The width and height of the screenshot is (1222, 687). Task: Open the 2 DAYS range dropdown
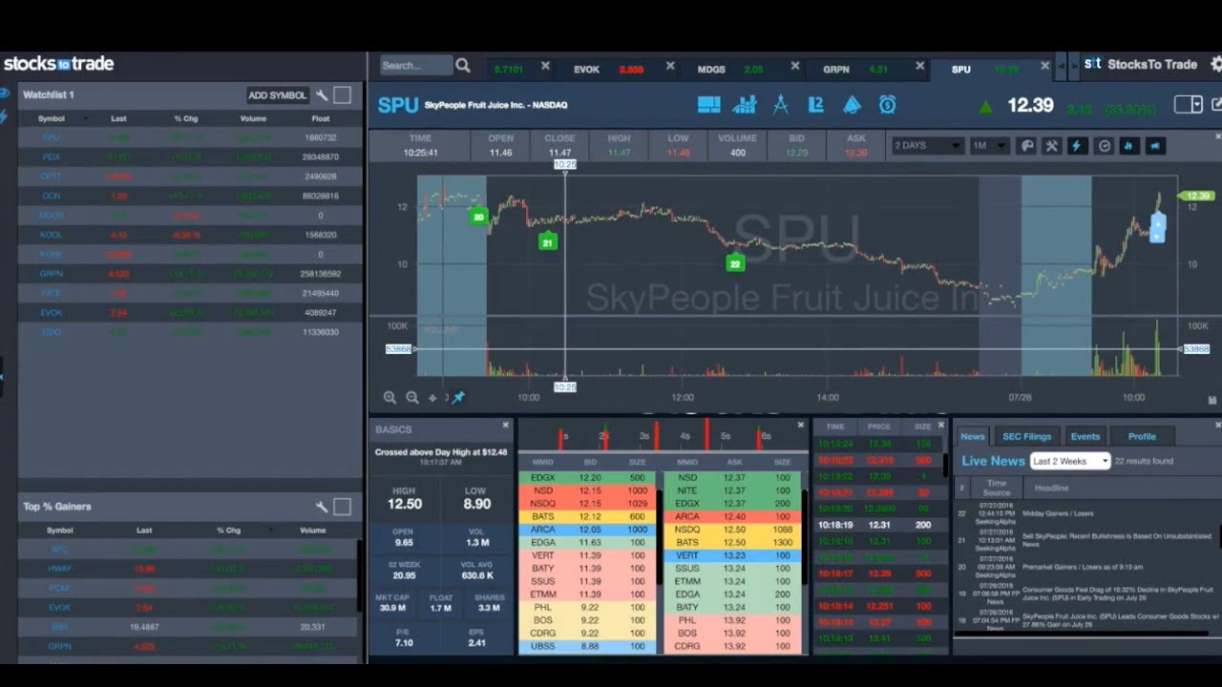pos(927,146)
